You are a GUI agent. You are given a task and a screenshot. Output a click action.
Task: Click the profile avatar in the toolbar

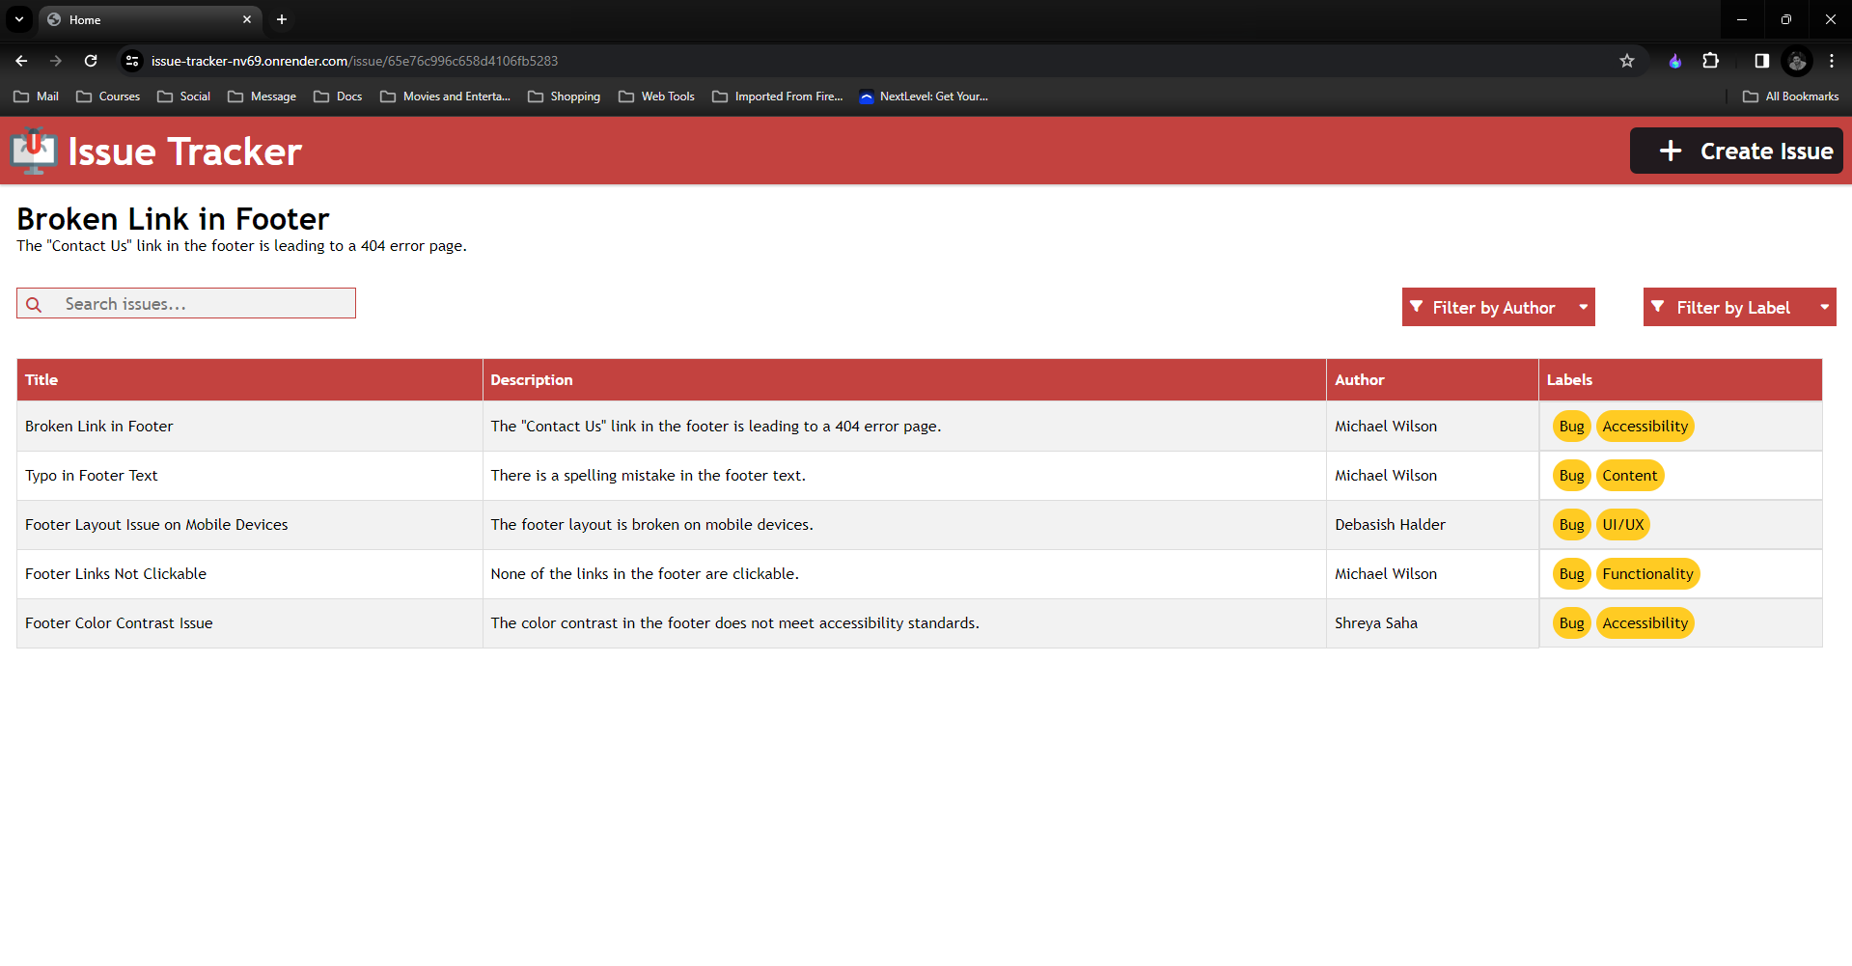1797,61
